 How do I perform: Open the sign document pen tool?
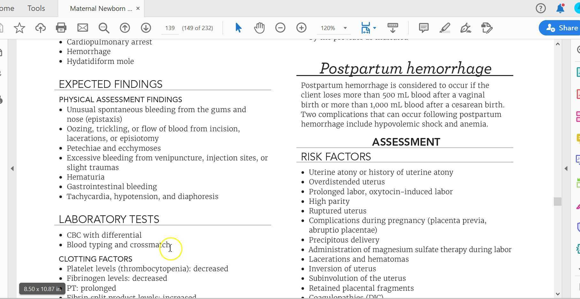[466, 28]
